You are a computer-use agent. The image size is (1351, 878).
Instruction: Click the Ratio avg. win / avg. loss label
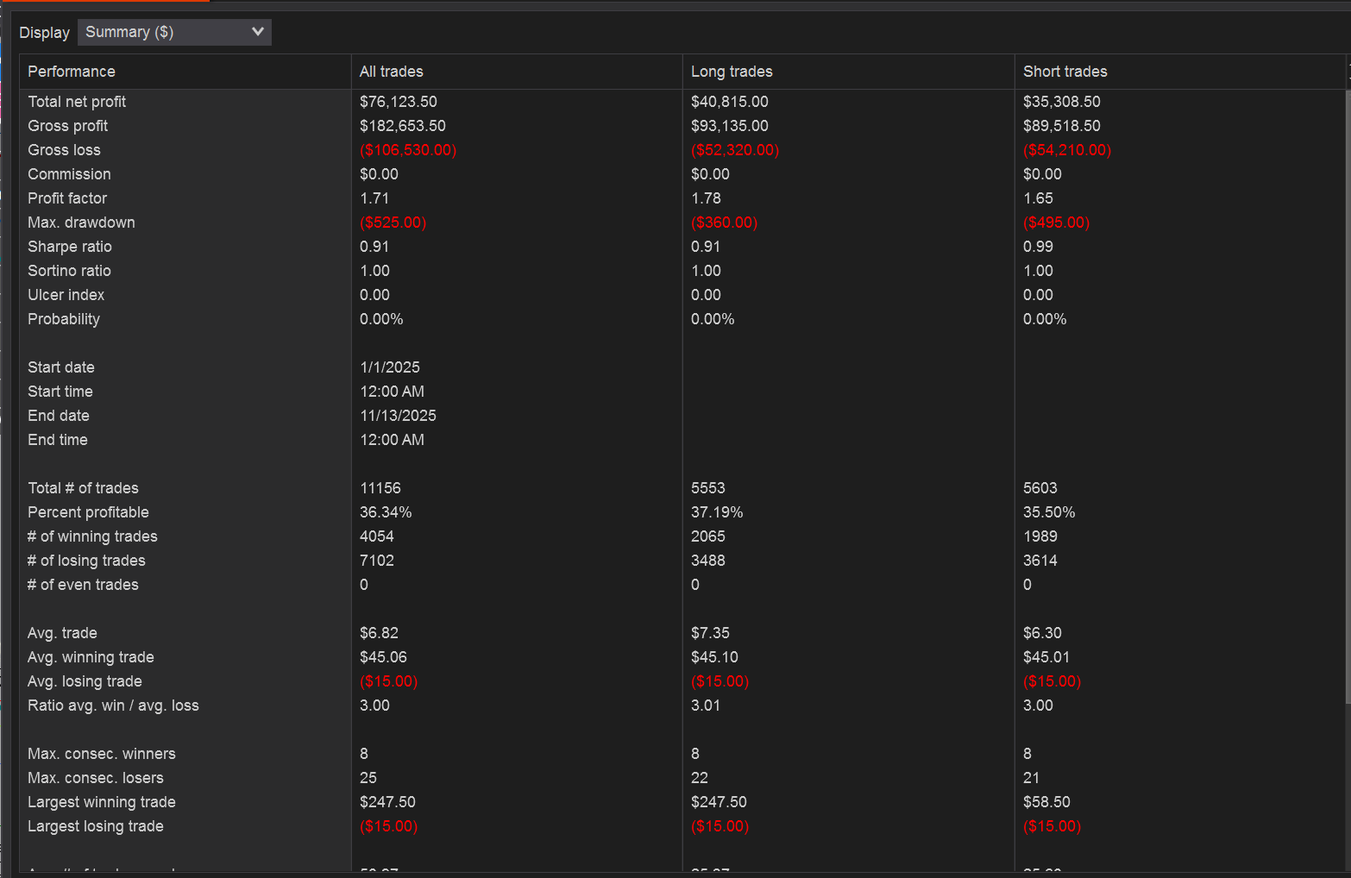pyautogui.click(x=113, y=706)
